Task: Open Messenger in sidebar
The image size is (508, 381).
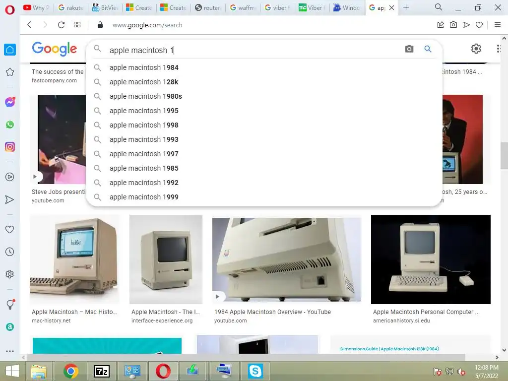Action: (x=10, y=102)
